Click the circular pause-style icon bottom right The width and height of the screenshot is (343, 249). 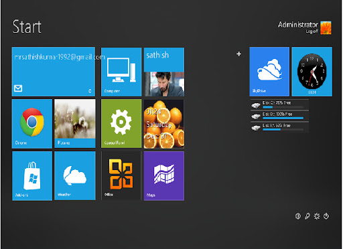point(298,216)
